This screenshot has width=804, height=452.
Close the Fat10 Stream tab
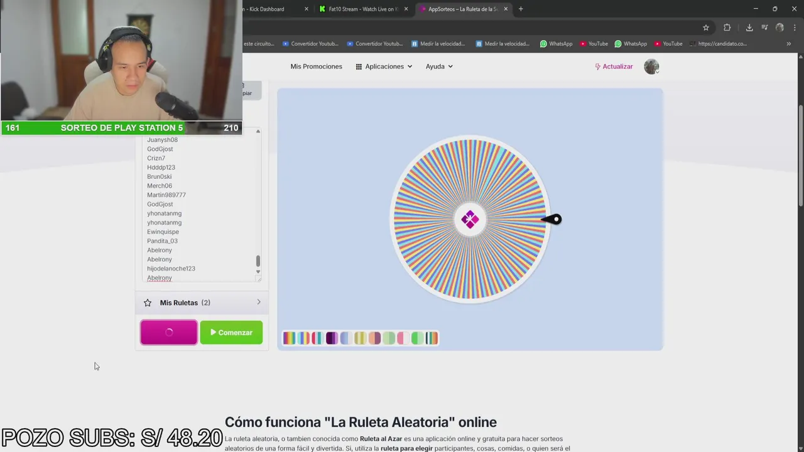[406, 9]
